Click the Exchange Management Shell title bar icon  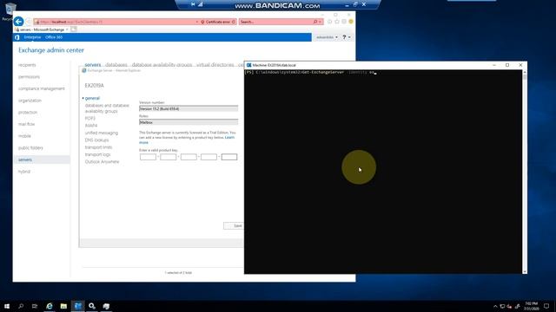click(249, 65)
